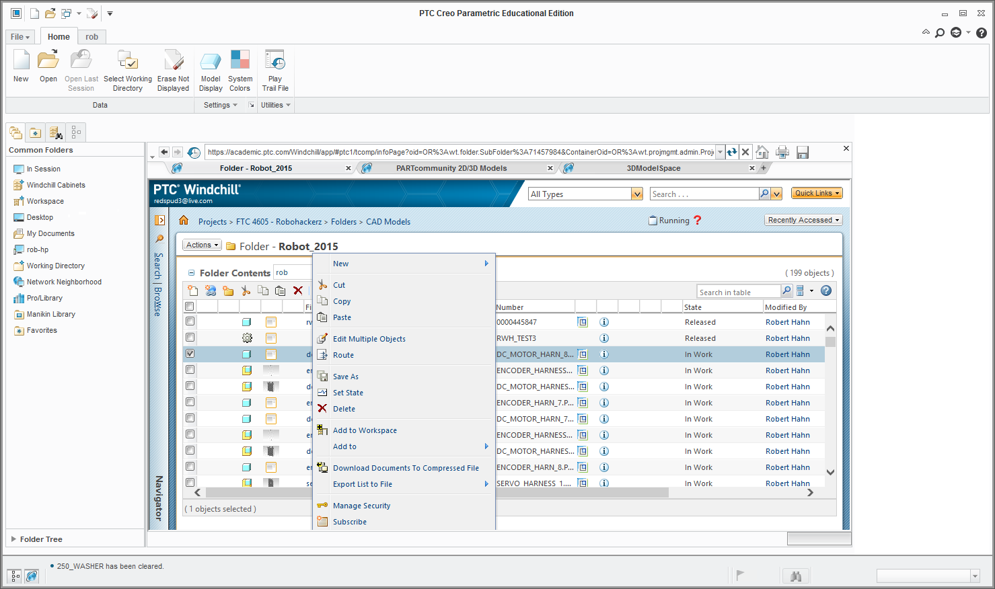Check the RWH_TEST3 row checkbox
The image size is (995, 589).
190,338
